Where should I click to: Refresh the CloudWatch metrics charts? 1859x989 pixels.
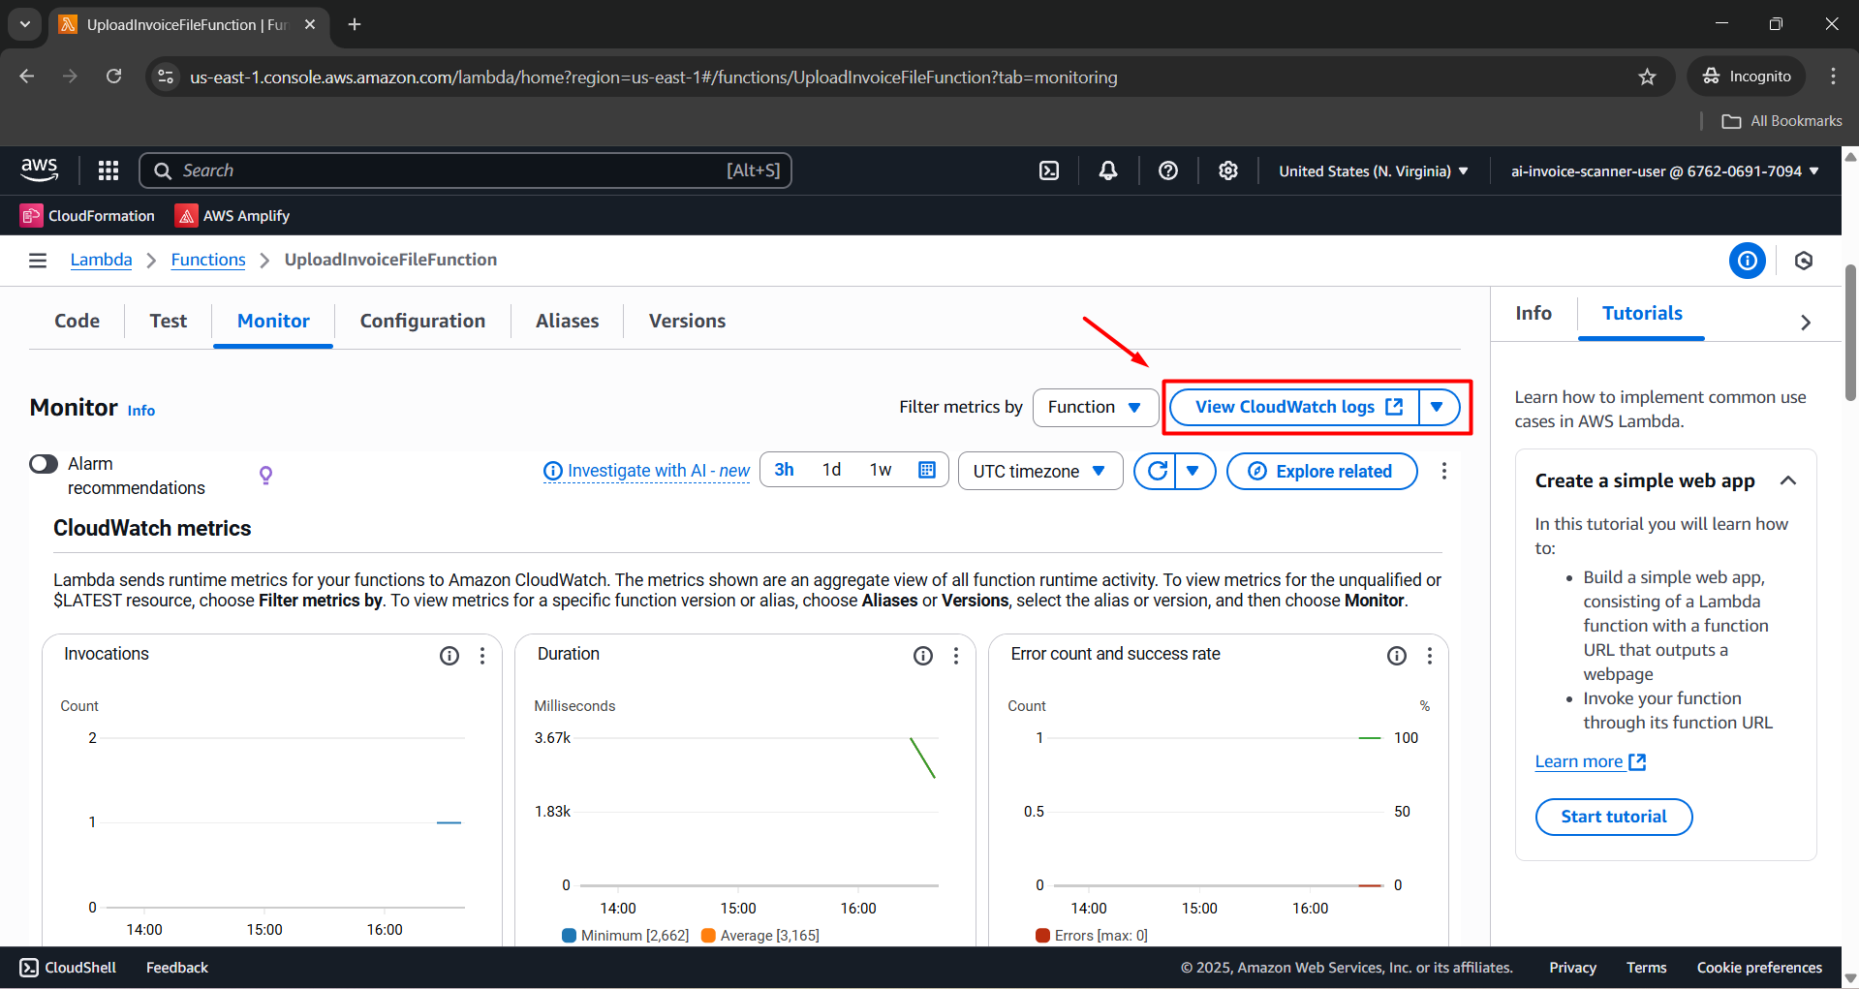1157,471
